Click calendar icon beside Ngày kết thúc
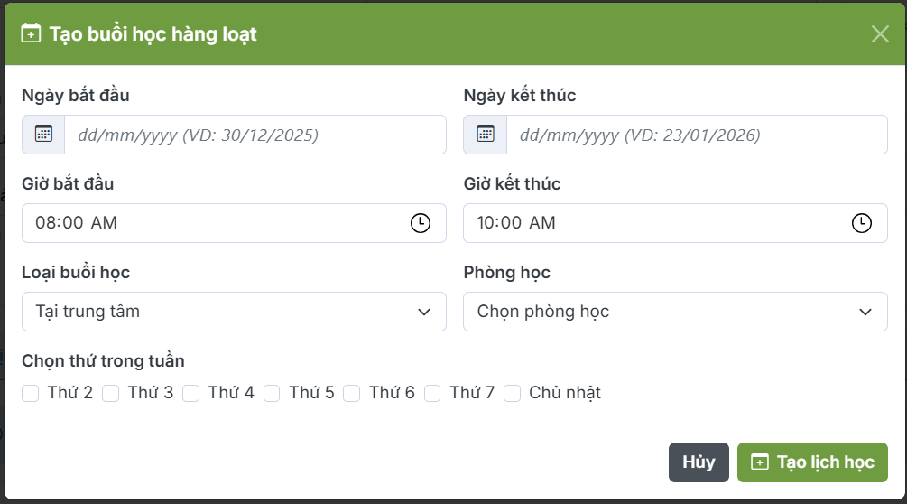This screenshot has width=907, height=504. coord(485,135)
